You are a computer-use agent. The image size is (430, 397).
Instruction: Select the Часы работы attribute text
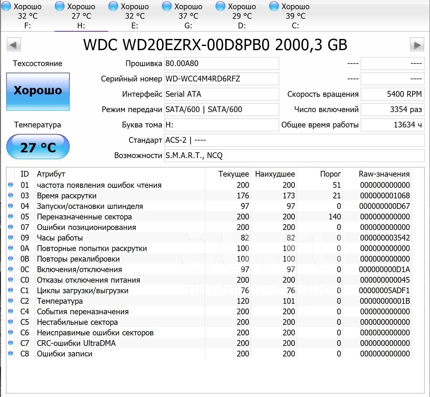[60, 238]
